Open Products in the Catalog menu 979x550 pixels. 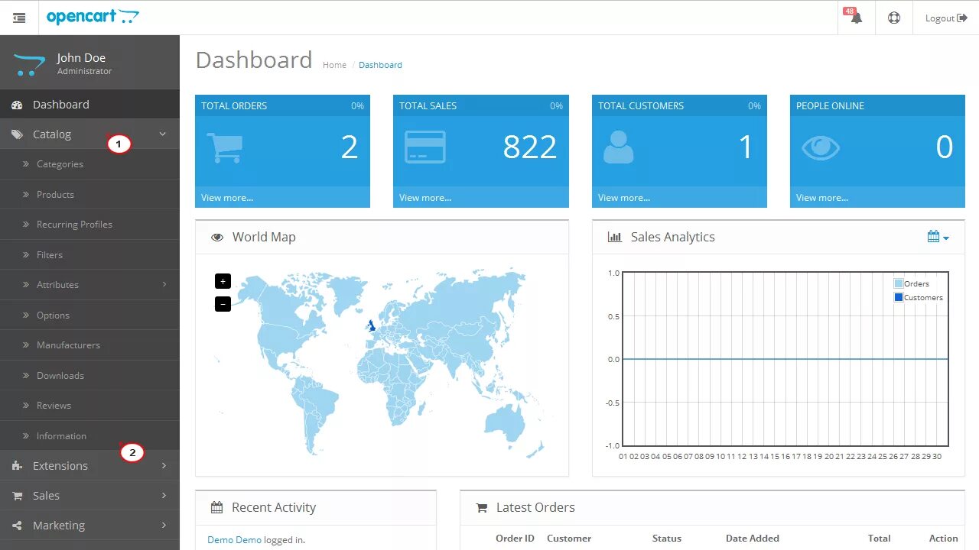point(89,194)
